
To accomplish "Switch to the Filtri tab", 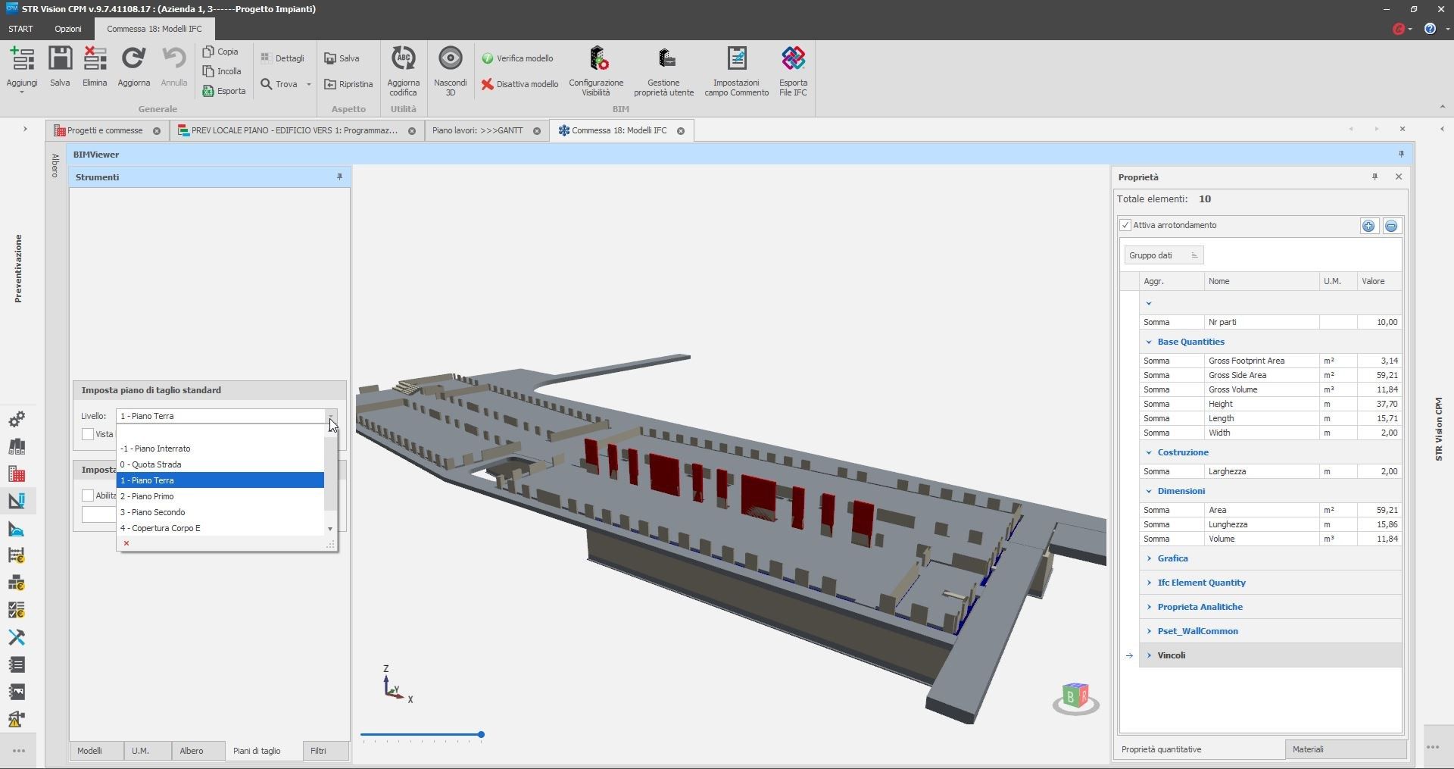I will tap(318, 751).
